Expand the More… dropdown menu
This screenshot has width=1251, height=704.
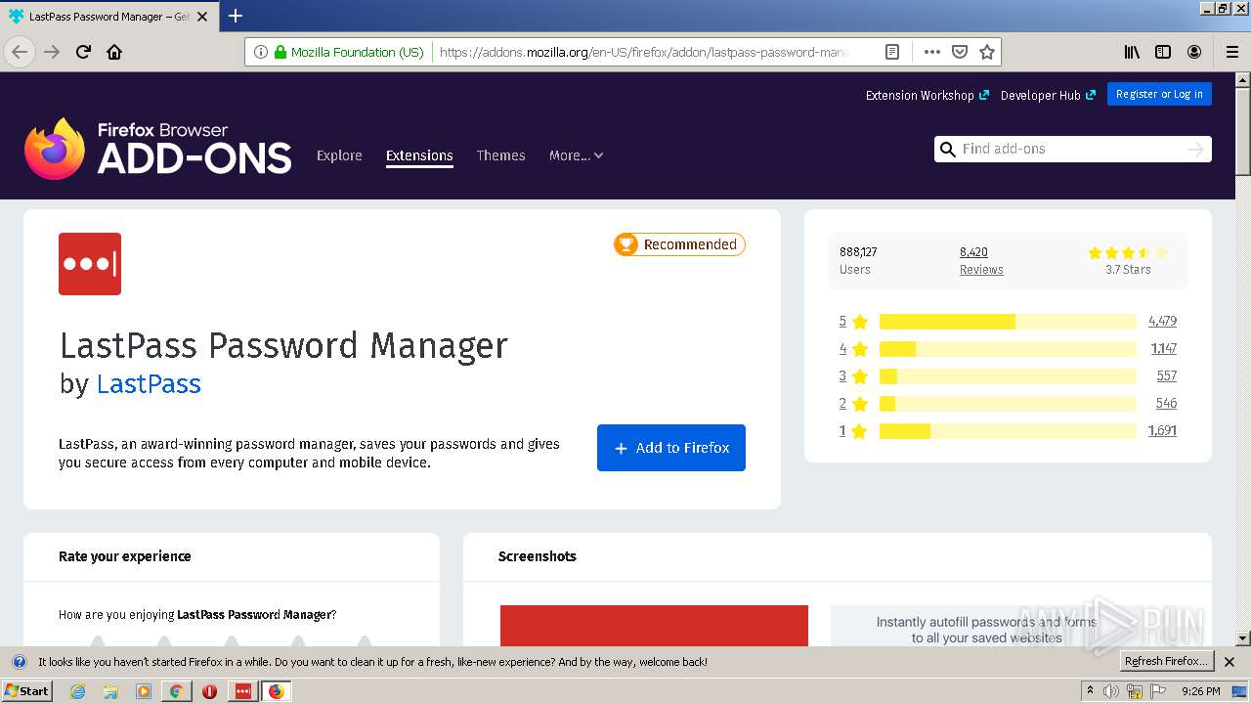point(576,155)
